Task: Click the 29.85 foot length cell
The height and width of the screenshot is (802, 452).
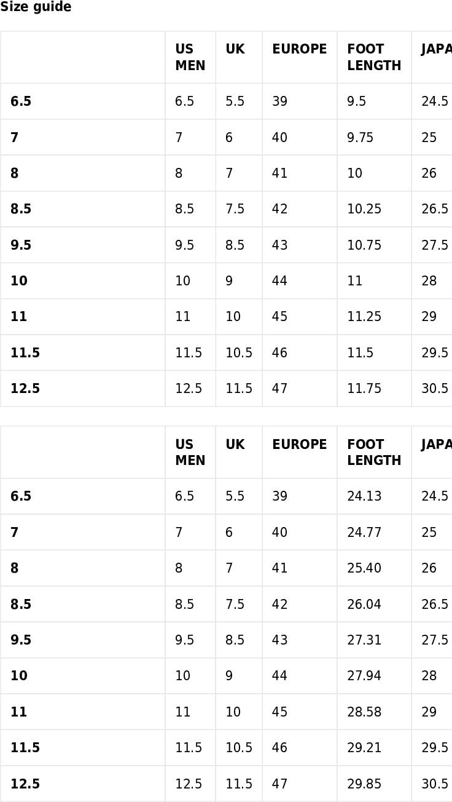Action: (x=374, y=784)
